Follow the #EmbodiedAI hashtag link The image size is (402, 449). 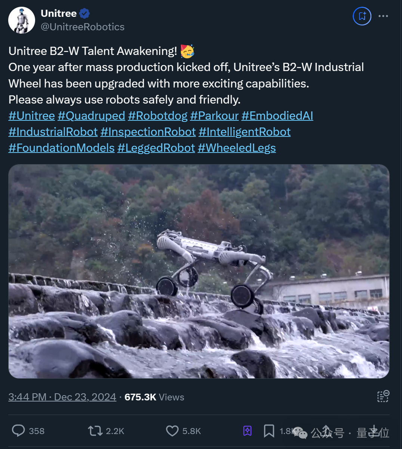[x=277, y=116]
